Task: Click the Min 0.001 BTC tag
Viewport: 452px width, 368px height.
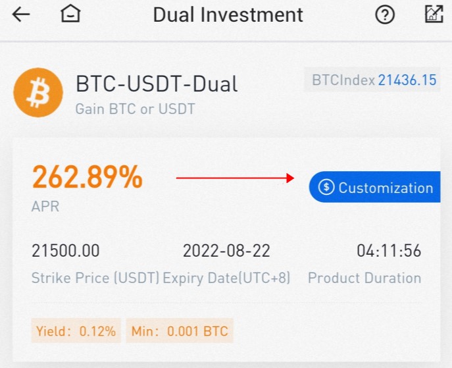Action: coord(180,330)
